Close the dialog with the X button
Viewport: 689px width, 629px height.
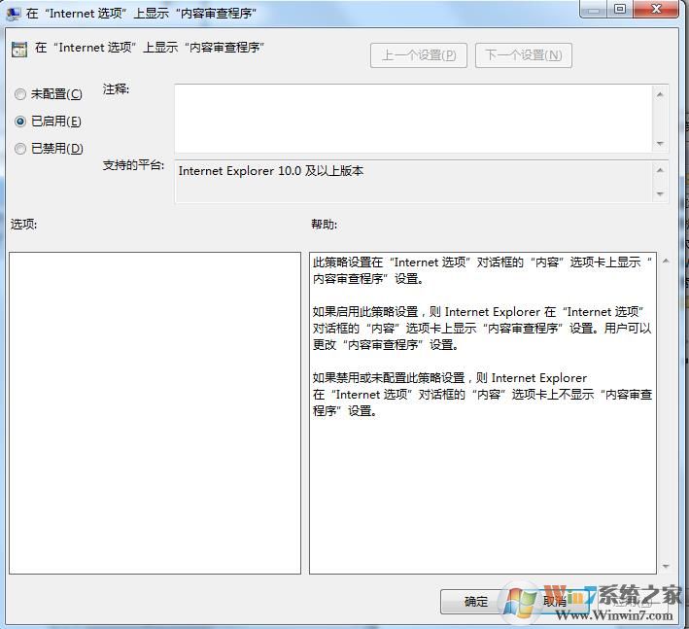coord(656,9)
